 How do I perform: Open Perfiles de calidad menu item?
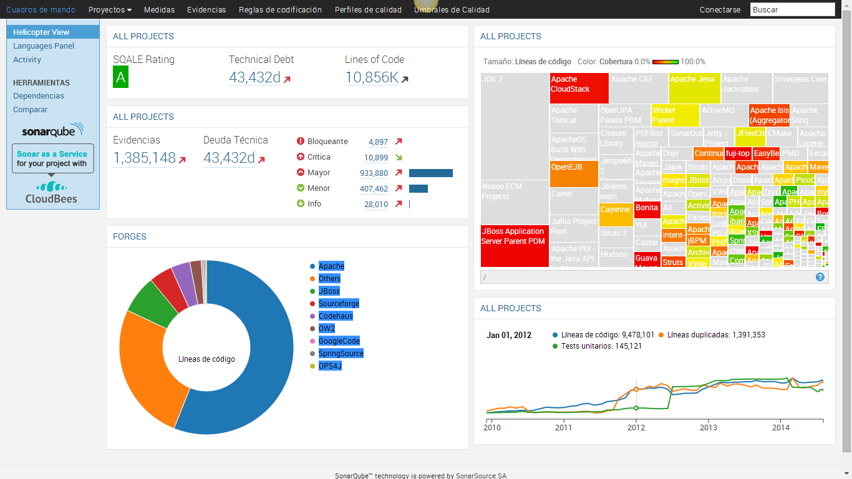coord(368,10)
